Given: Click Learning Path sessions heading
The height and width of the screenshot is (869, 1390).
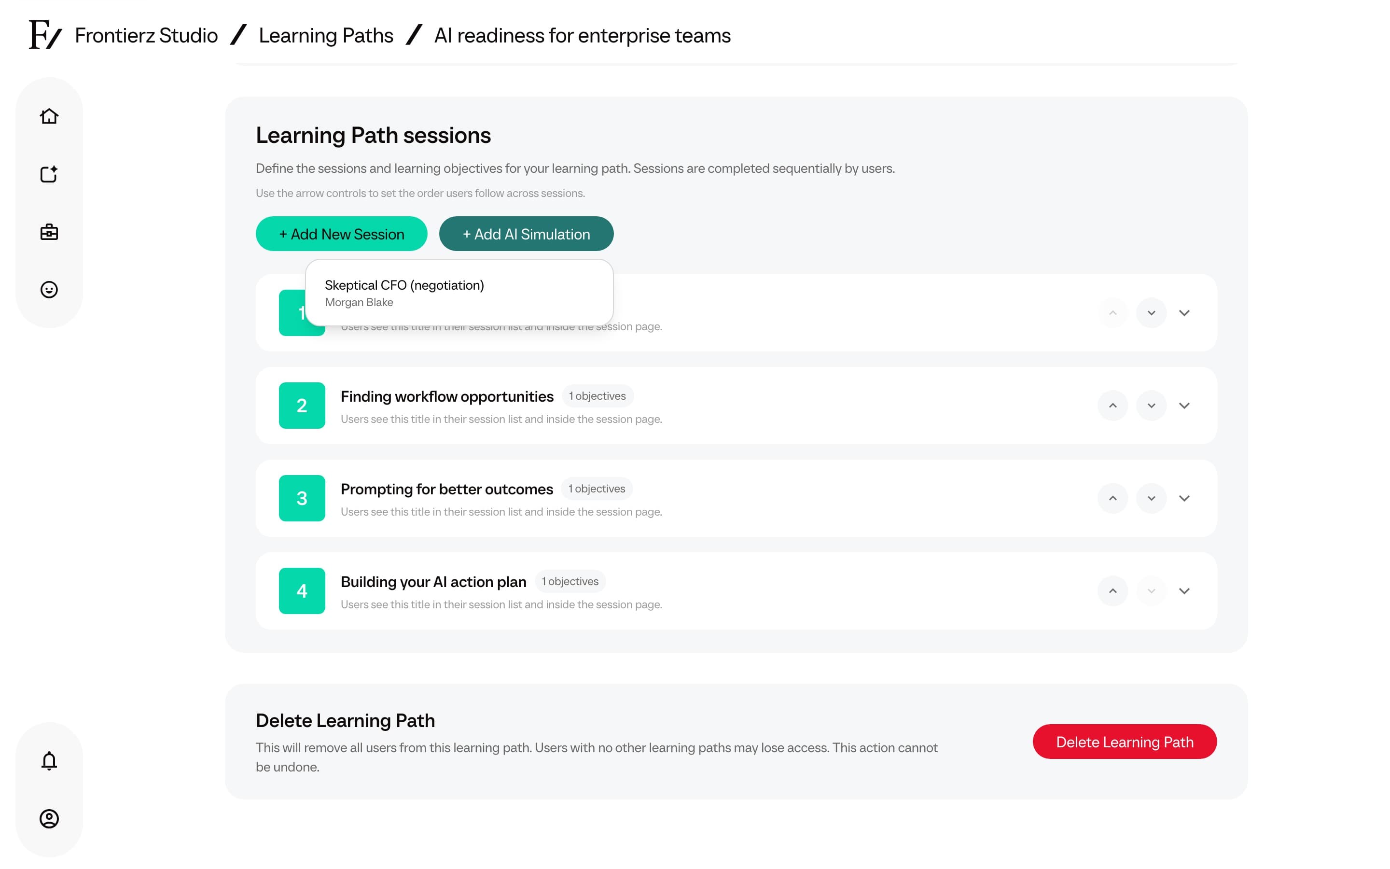Looking at the screenshot, I should point(374,136).
